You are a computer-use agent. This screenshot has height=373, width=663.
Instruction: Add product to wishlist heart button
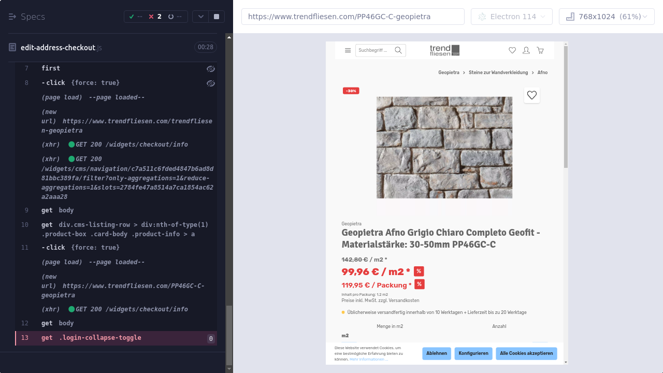click(x=531, y=95)
